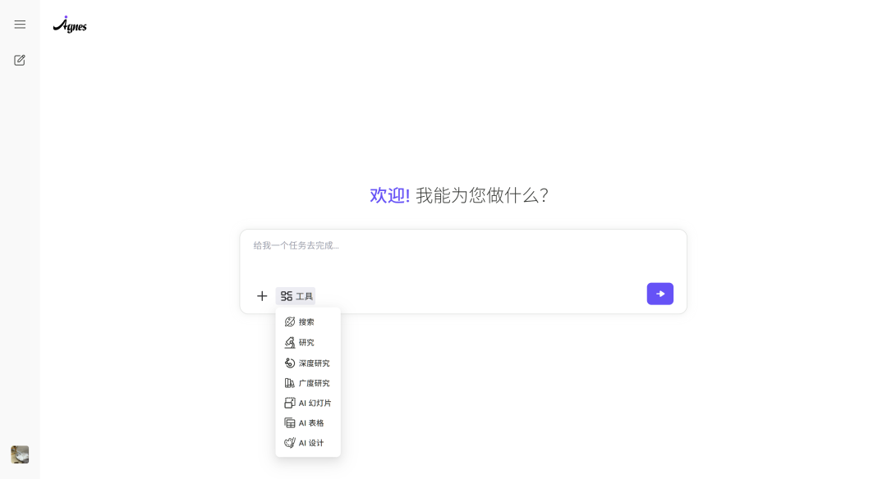Click the new chat compose icon

click(20, 60)
